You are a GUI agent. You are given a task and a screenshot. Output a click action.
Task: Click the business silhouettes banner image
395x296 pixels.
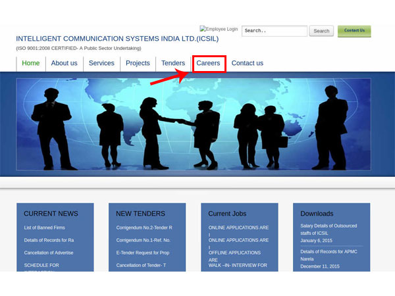coord(193,124)
